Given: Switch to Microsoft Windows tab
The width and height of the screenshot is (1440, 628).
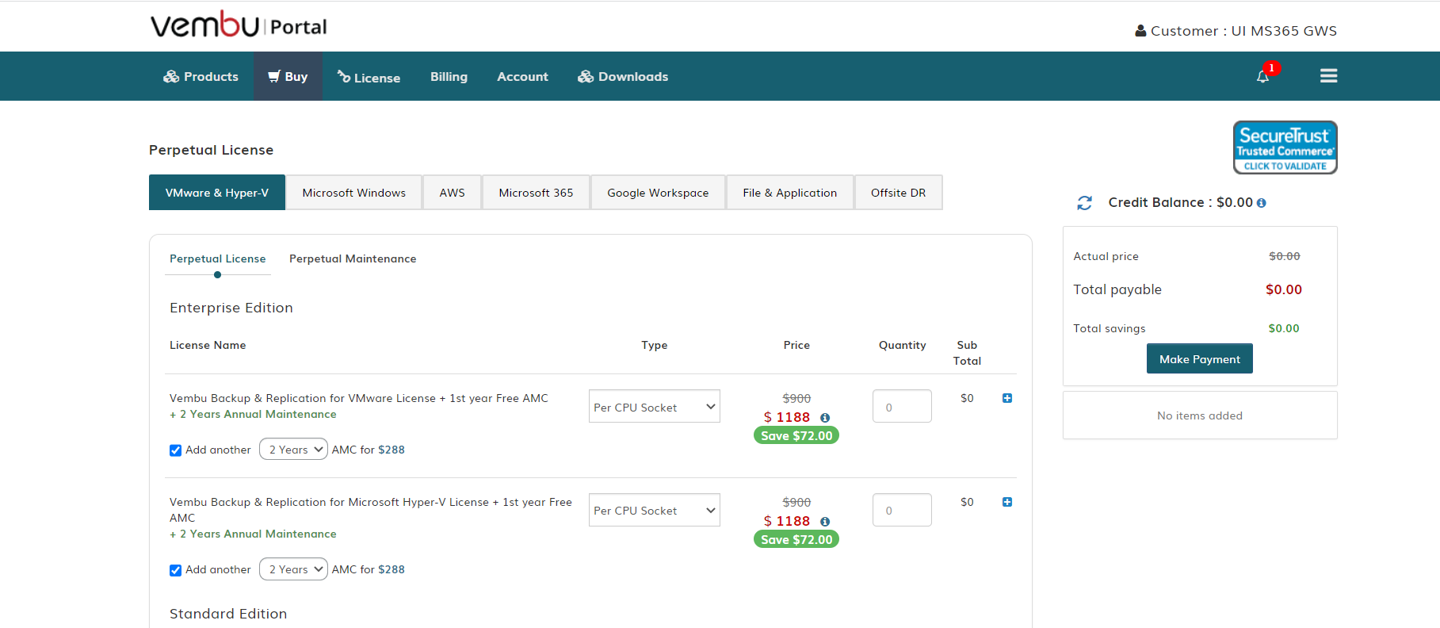Looking at the screenshot, I should 353,193.
